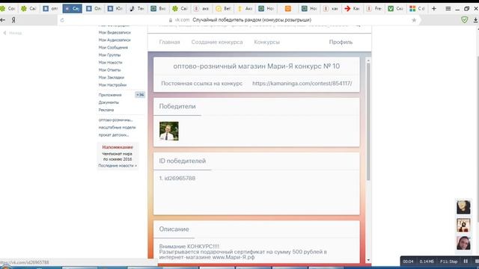Reload the page with the refresh icon

tap(62, 20)
